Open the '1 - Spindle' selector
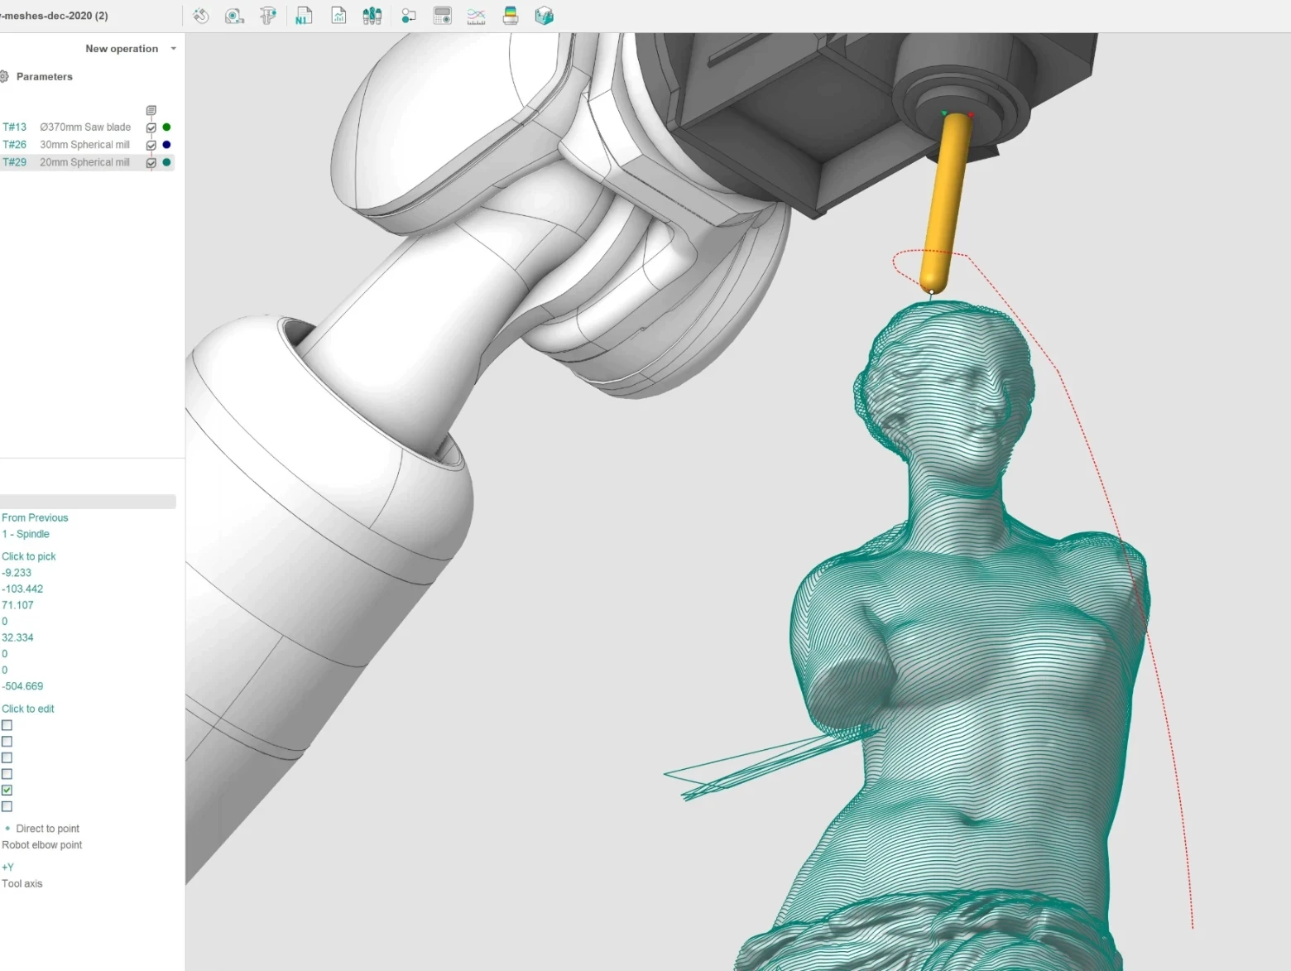This screenshot has width=1291, height=971. click(26, 534)
